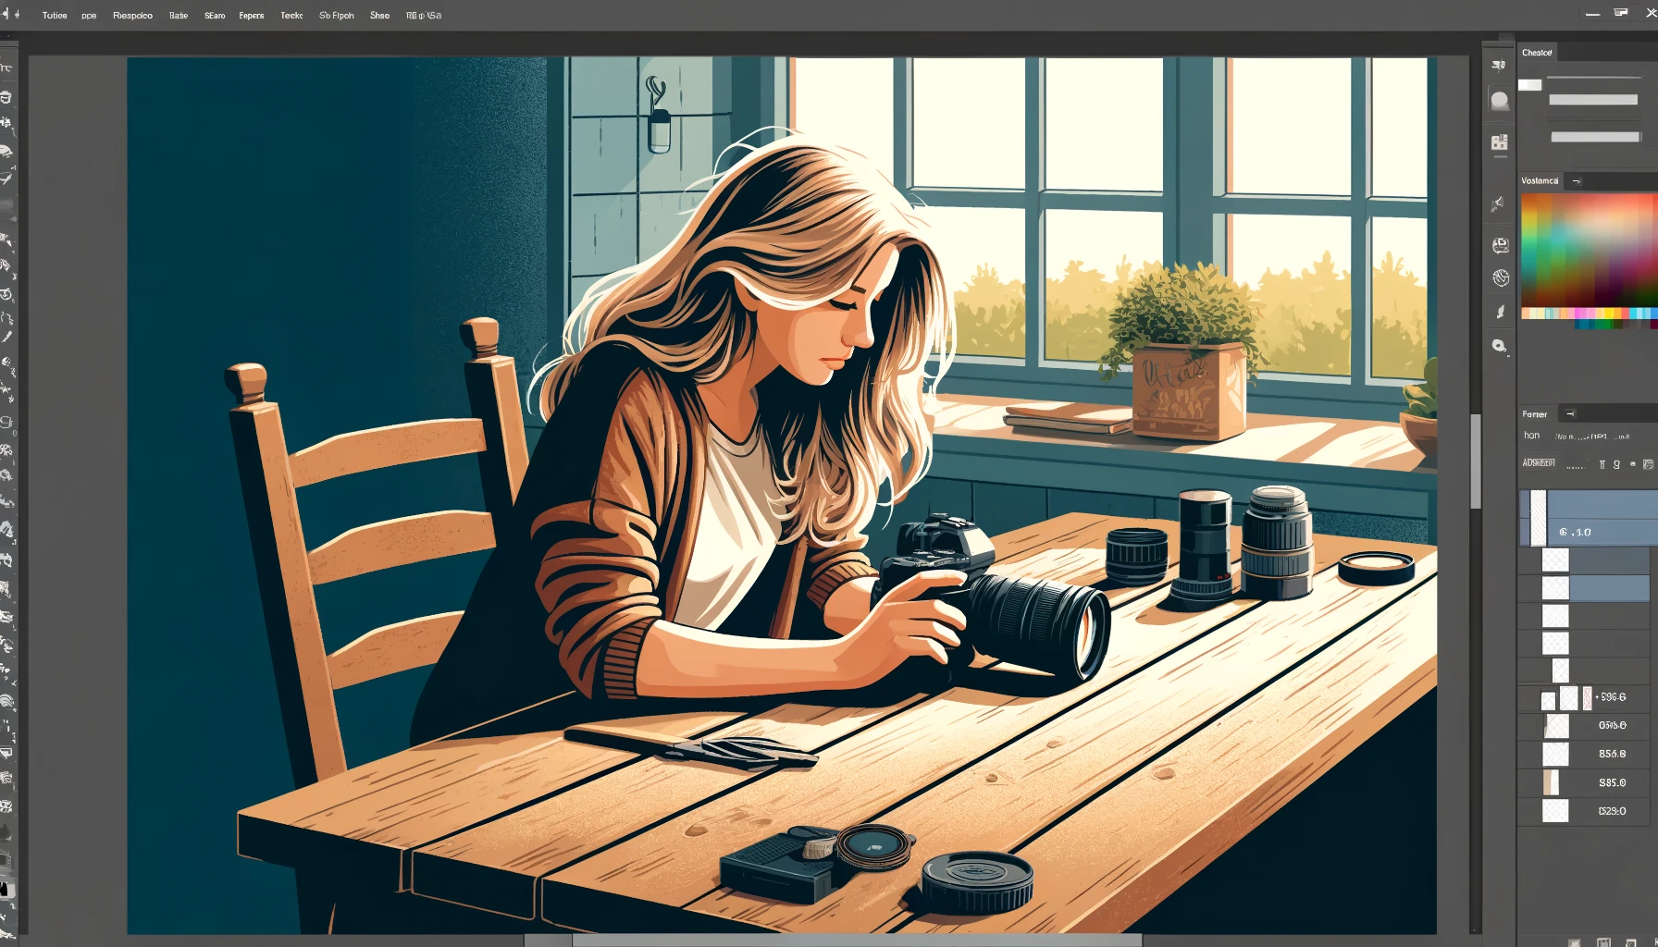Open the "ppe" menu

pos(89,16)
